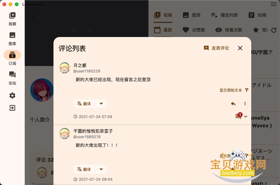Switch to the 投稿 tab
This screenshot has width=280, height=185.
257,15
